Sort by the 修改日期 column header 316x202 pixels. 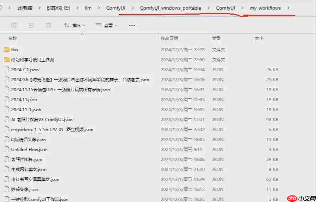(169, 38)
